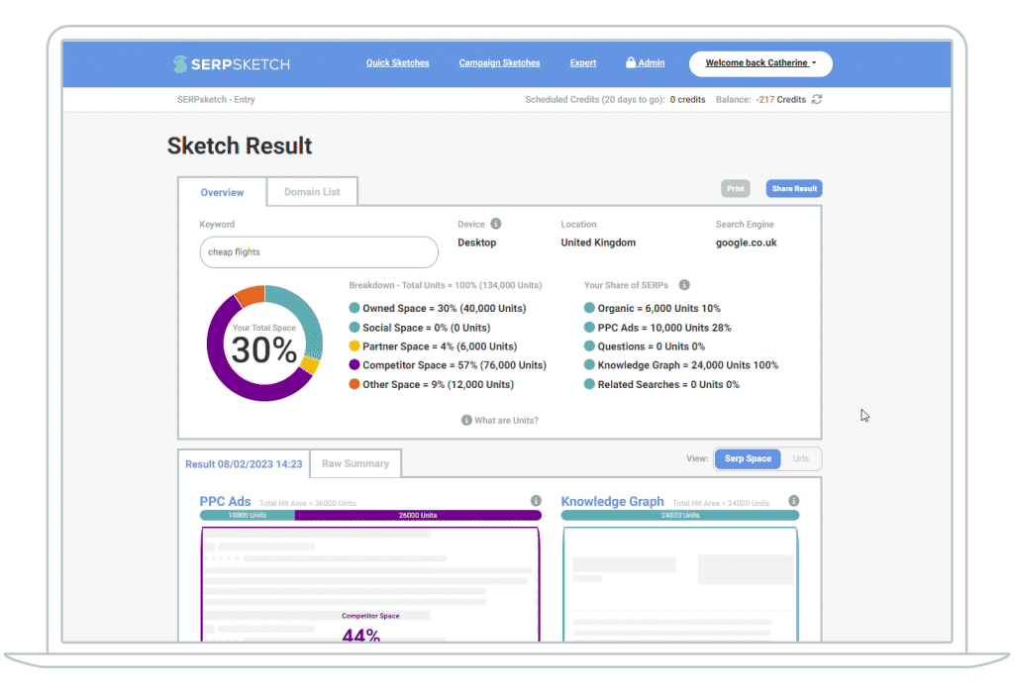Click the Knowledge Graph 24000 Units bar
Screen dimensions: 1014x693
click(680, 515)
